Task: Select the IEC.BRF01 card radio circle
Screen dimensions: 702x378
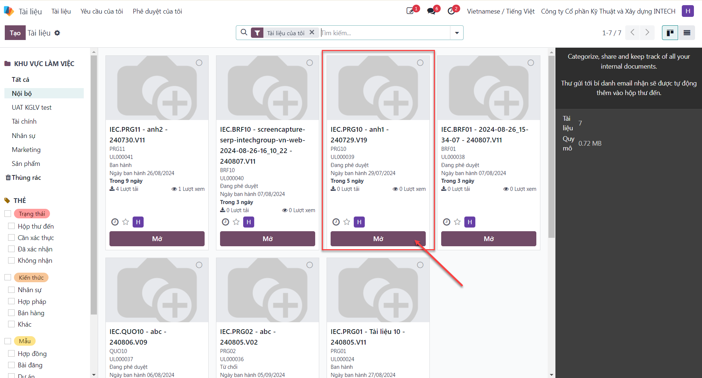Action: click(x=531, y=63)
